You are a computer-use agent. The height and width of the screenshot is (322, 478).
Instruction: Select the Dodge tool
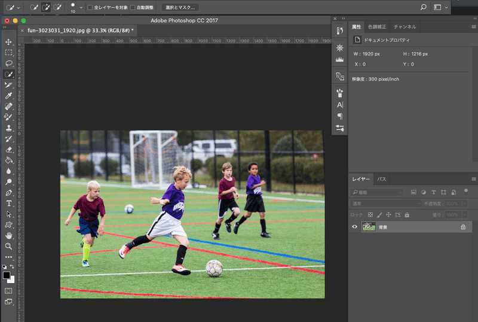[x=8, y=182]
